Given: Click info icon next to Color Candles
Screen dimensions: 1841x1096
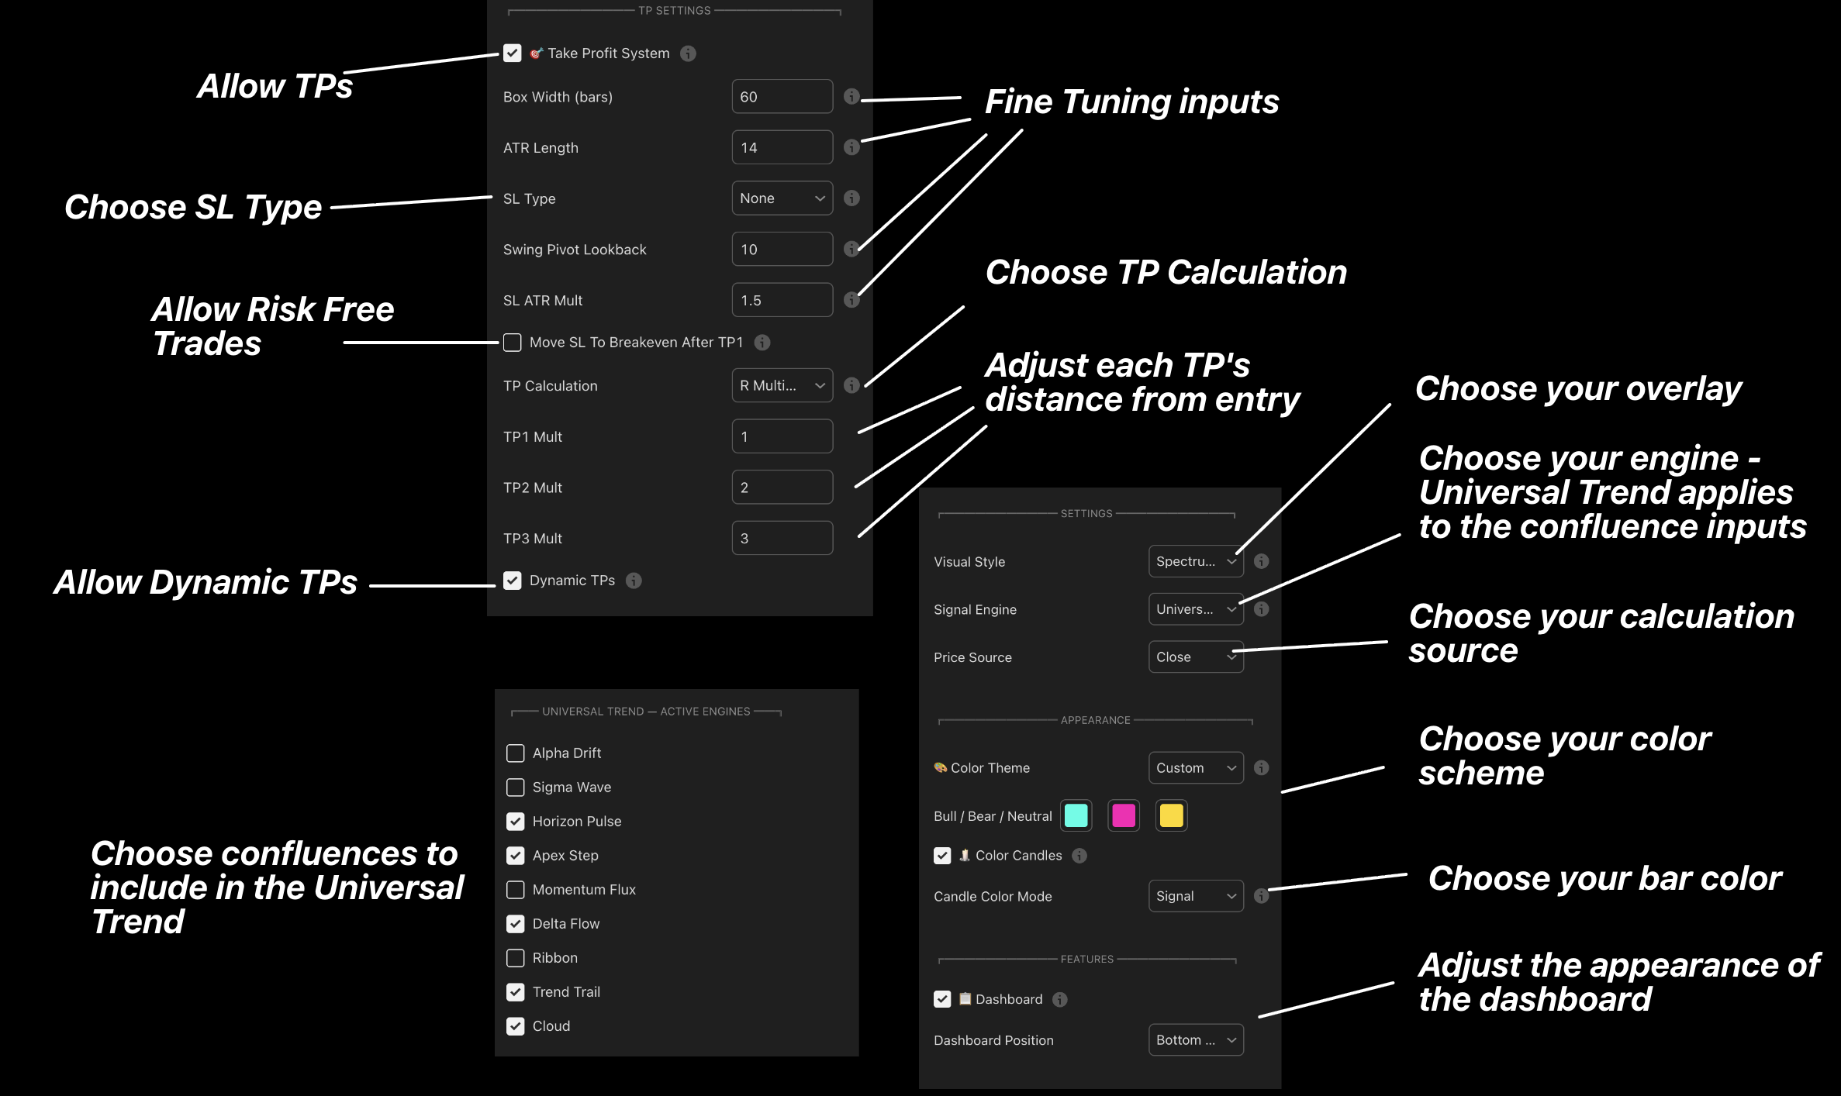Looking at the screenshot, I should tap(1079, 856).
